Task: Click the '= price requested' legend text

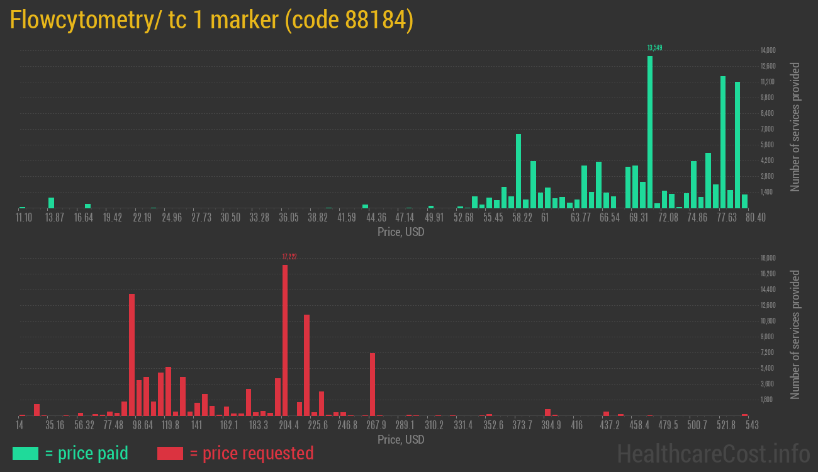Action: click(x=251, y=453)
